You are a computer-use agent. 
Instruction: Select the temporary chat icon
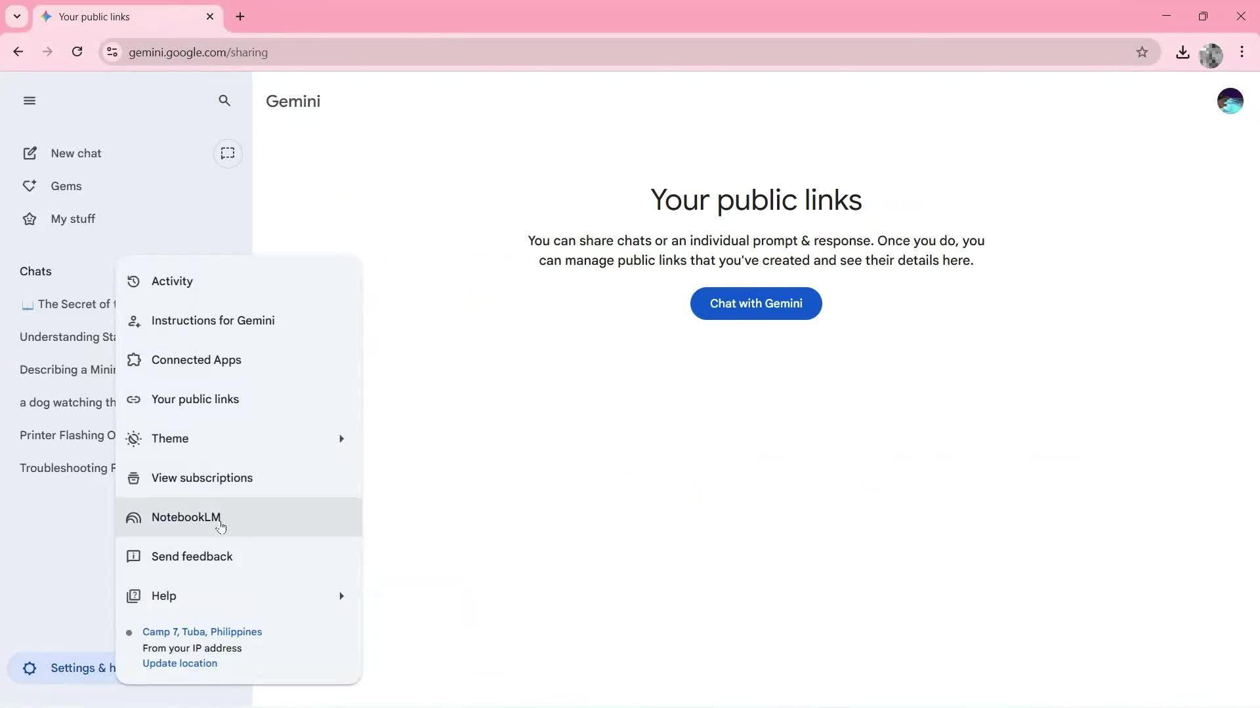pos(228,153)
